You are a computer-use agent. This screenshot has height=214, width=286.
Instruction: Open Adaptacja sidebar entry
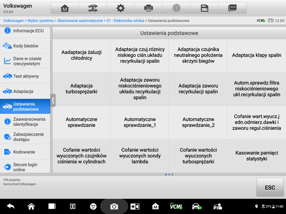pyautogui.click(x=25, y=91)
